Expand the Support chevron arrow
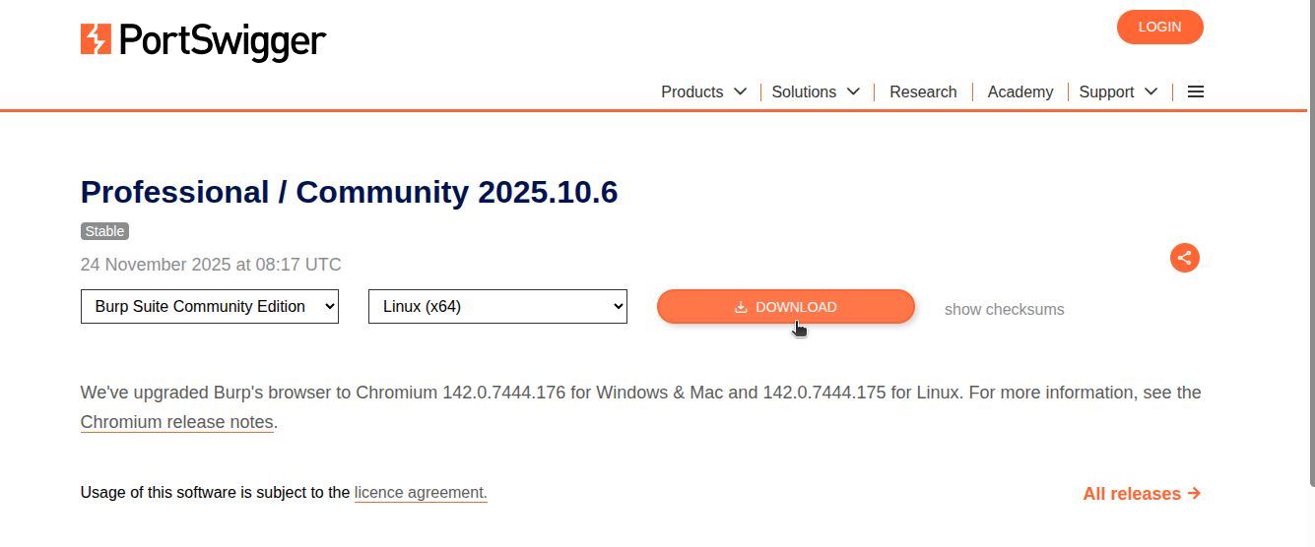The width and height of the screenshot is (1315, 547). tap(1151, 91)
